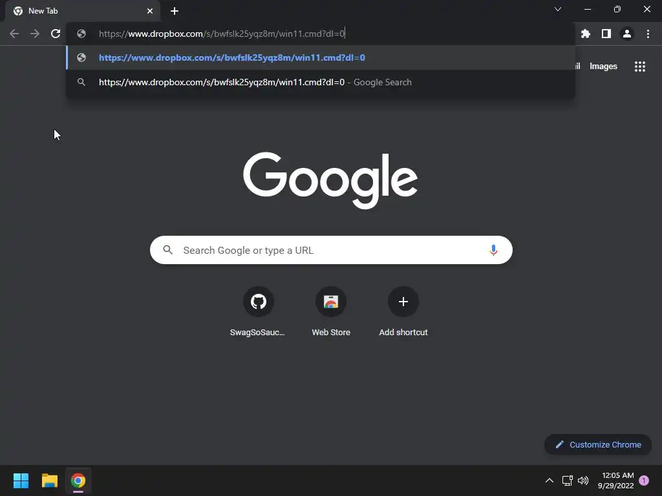The height and width of the screenshot is (496, 662).
Task: Open the volume speaker icon in tray
Action: click(583, 480)
